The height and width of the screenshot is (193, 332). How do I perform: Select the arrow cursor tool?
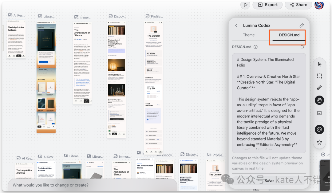[x=319, y=64]
